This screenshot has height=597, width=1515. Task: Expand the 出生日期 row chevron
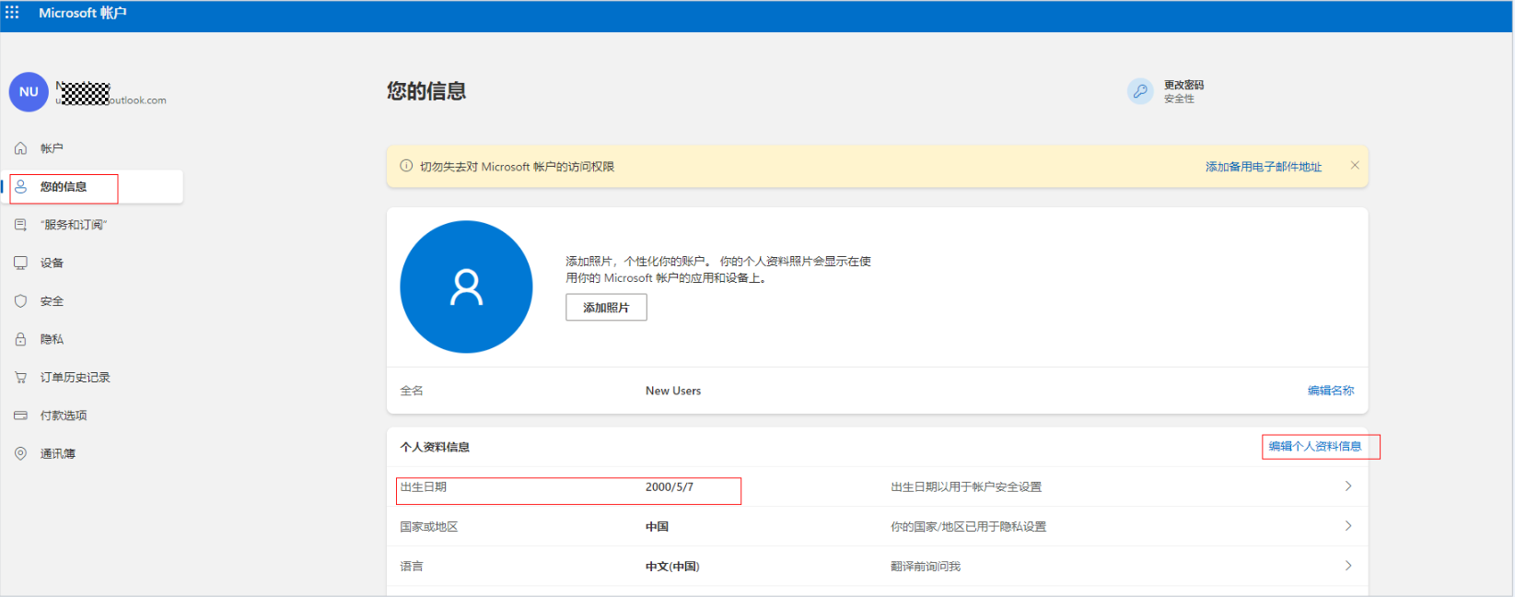(1348, 486)
